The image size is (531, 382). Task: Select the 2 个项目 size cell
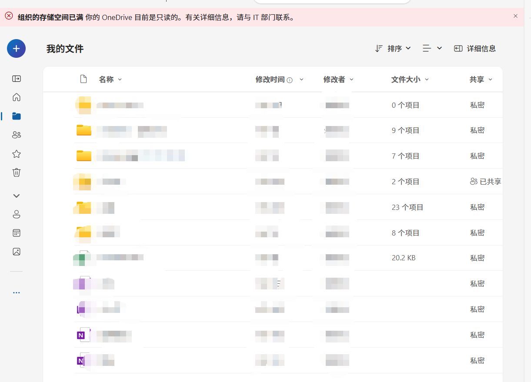point(405,182)
